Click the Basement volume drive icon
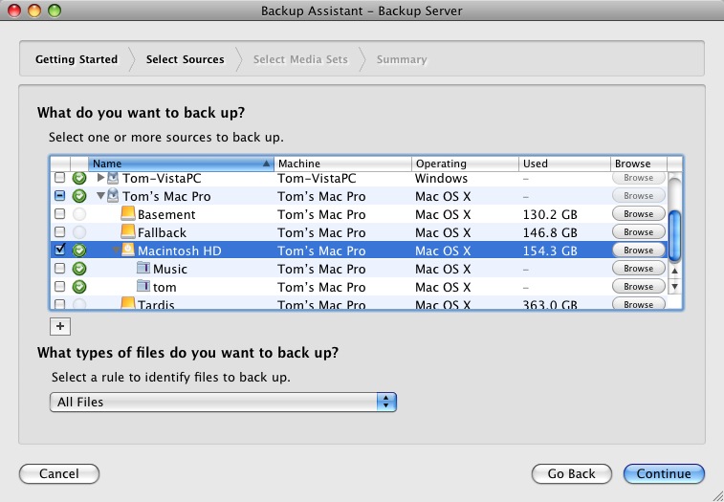Viewport: 724px width, 502px height. tap(128, 213)
